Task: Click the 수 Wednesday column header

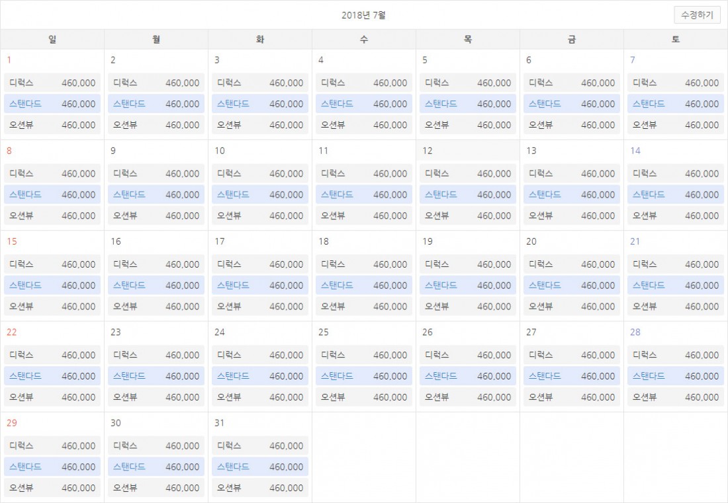Action: tap(364, 40)
